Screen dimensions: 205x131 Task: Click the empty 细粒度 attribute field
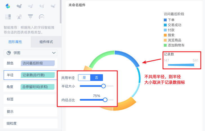30,123
